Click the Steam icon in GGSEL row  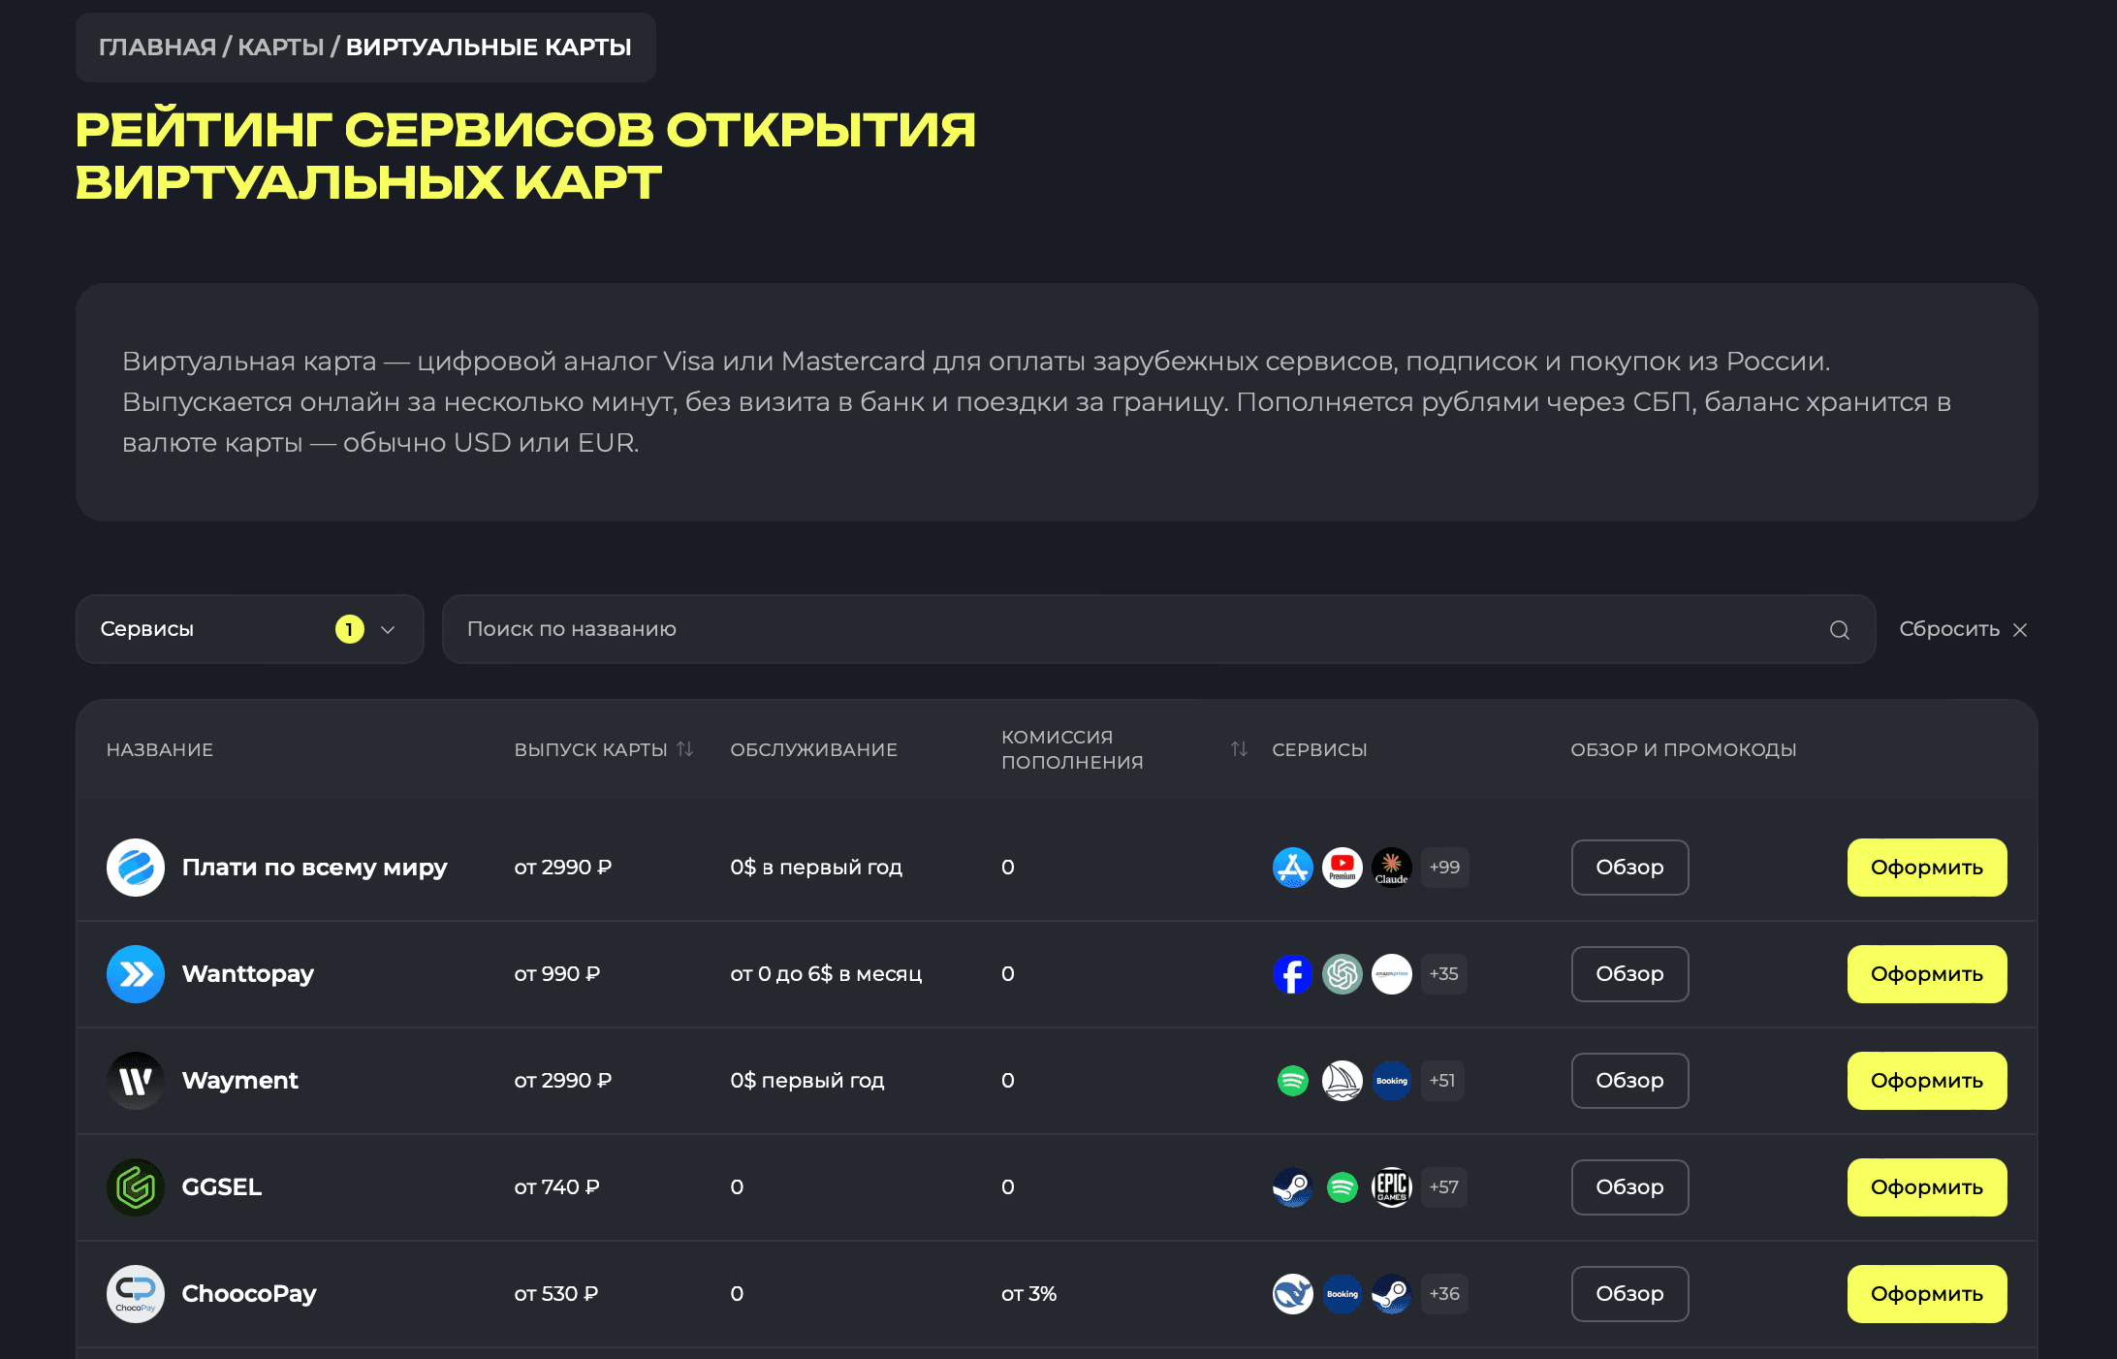click(x=1292, y=1187)
